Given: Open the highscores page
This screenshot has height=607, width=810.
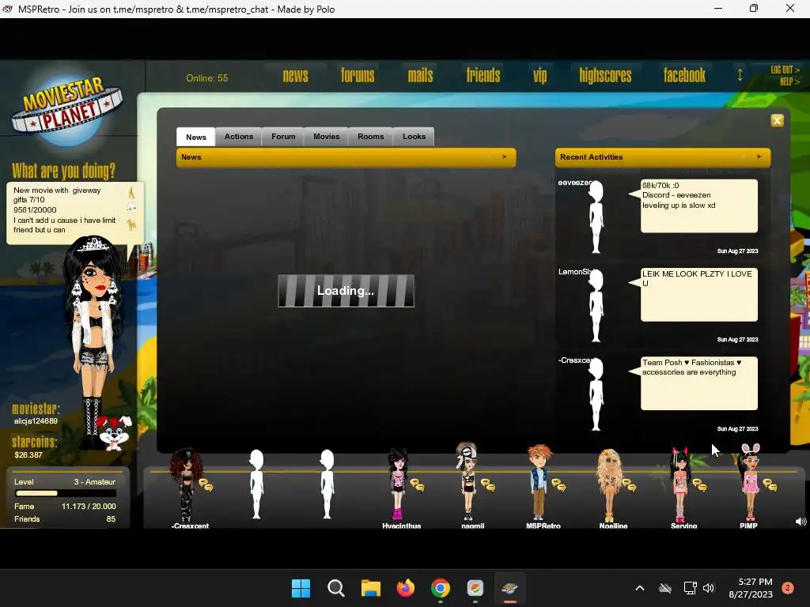Looking at the screenshot, I should [605, 76].
